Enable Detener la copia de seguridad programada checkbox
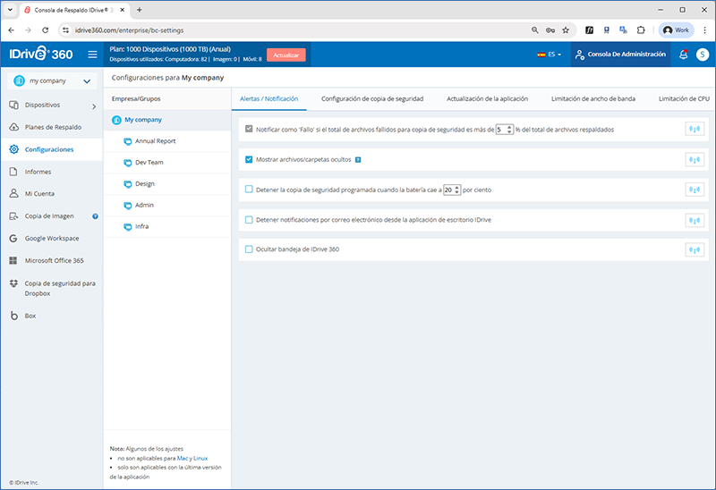716x490 pixels. (x=249, y=190)
